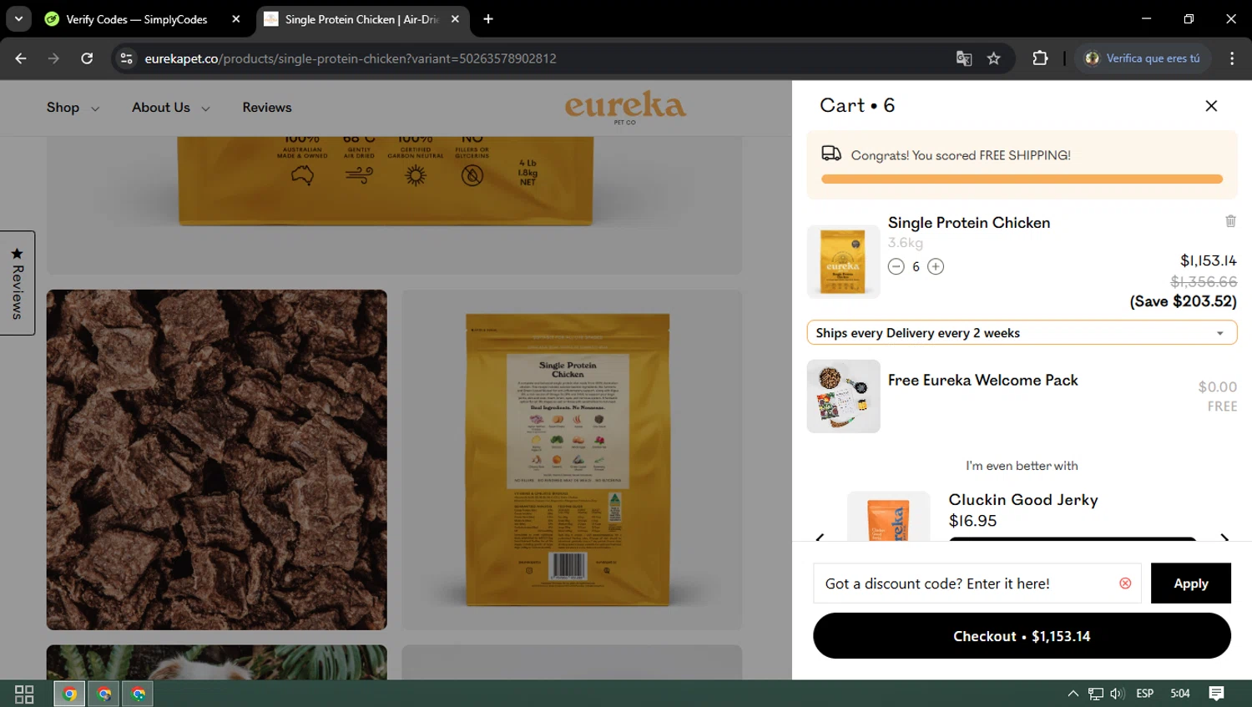Viewport: 1252px width, 707px height.
Task: Open Chrome three-dot menu
Action: (1232, 58)
